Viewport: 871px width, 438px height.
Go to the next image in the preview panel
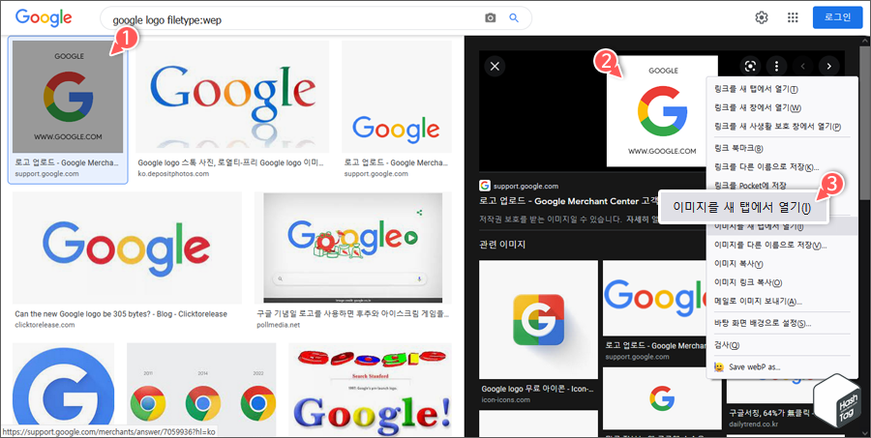828,67
